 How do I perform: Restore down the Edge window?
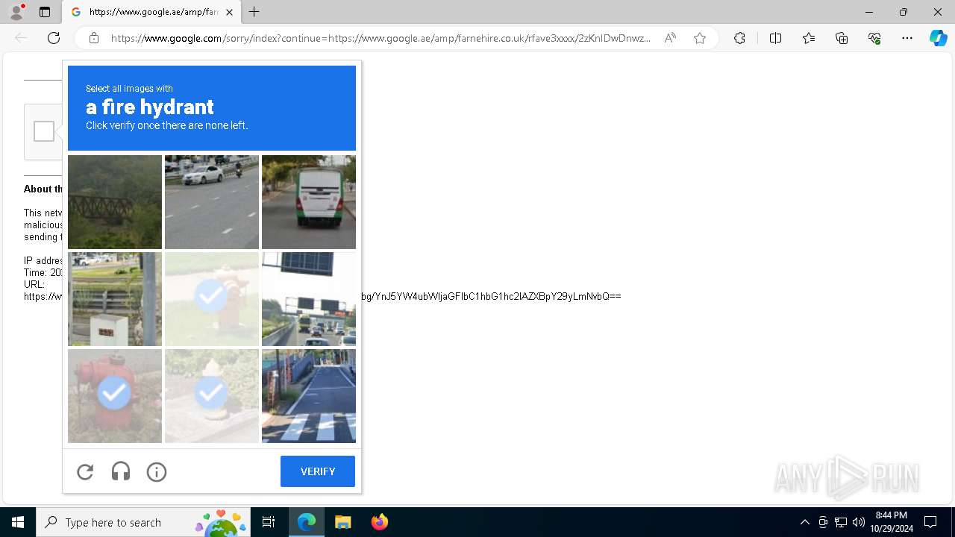(904, 12)
